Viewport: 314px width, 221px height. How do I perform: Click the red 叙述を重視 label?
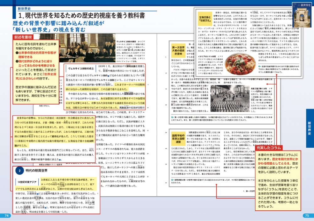(x=23, y=37)
